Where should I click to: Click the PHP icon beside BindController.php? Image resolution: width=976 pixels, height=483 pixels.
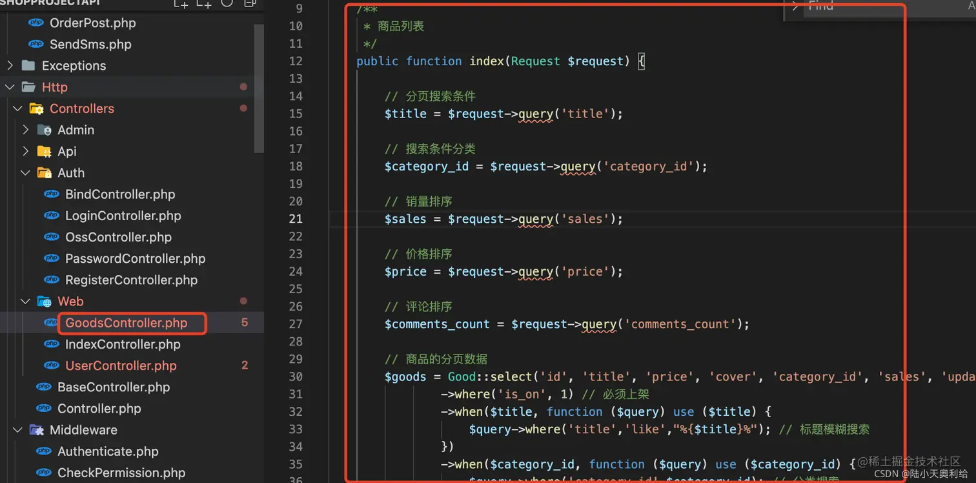pos(52,194)
